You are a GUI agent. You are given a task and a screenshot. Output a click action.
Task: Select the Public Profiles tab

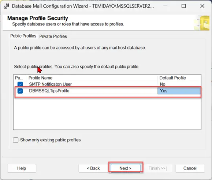click(x=23, y=36)
